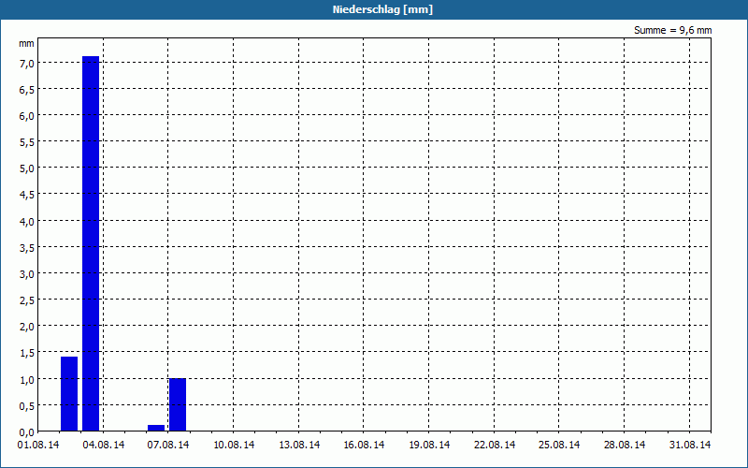Click the 7,0 value on the y-axis
748x468 pixels.
click(26, 64)
